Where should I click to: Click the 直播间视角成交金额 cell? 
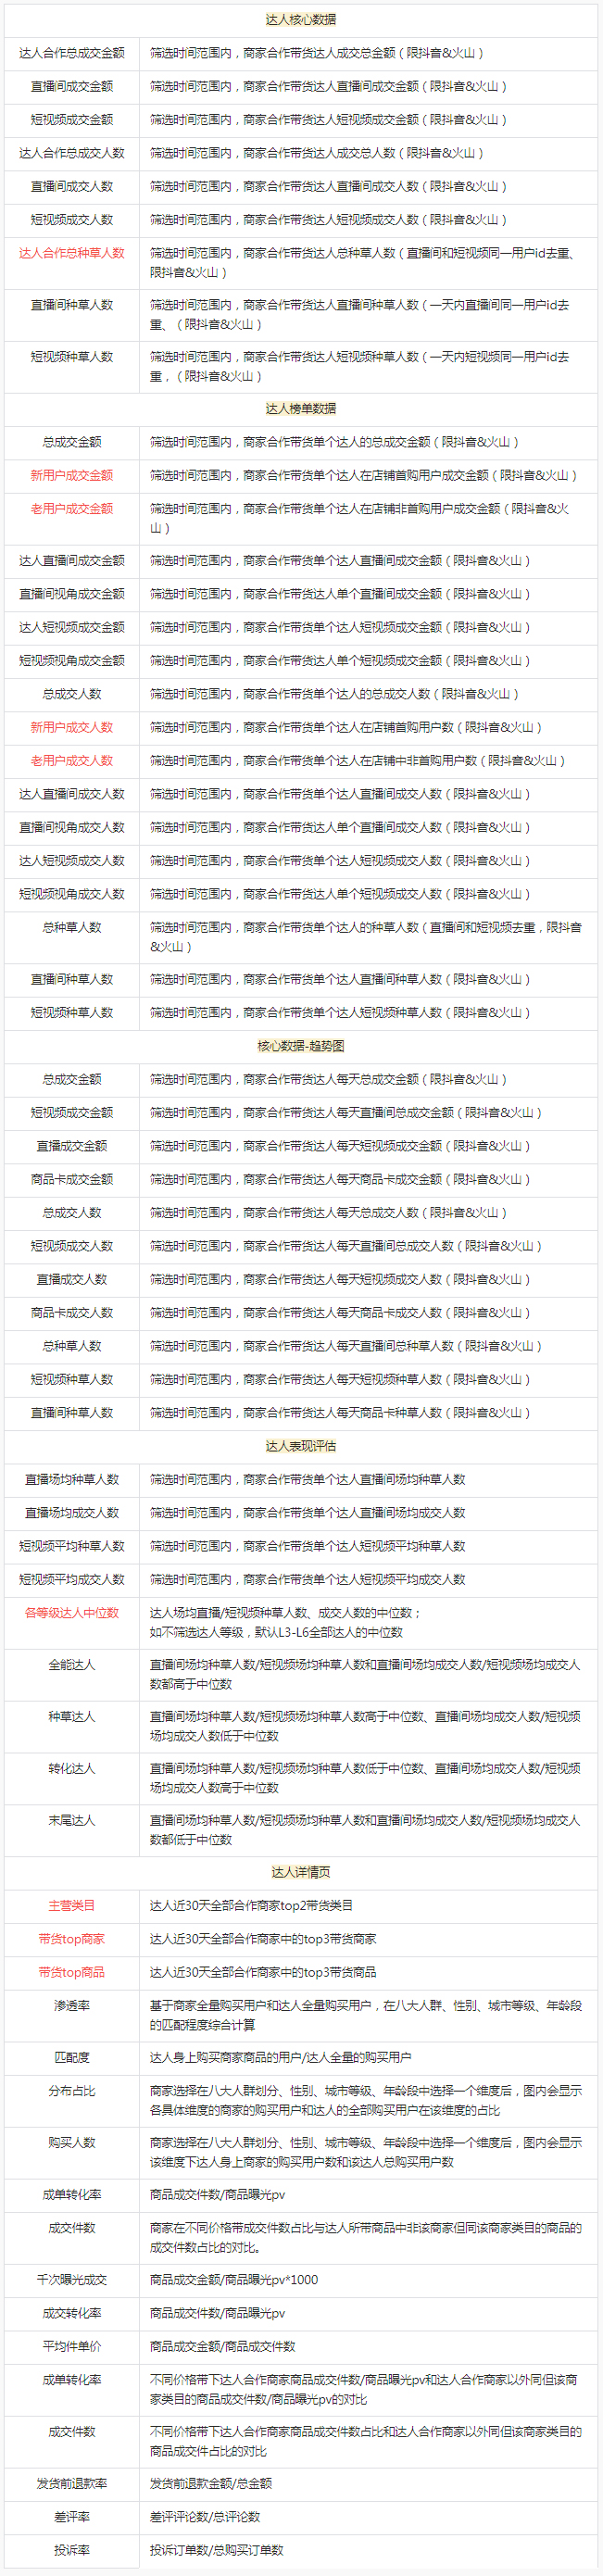(72, 594)
